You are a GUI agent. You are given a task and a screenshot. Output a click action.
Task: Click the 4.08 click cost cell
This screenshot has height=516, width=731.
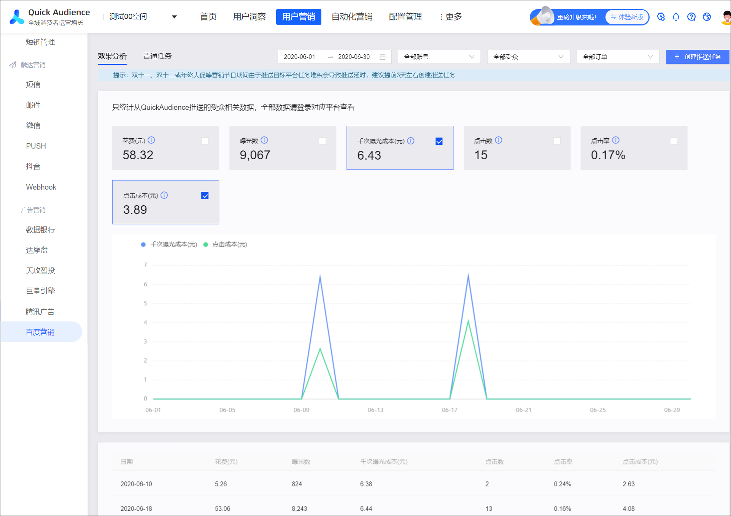pos(629,509)
